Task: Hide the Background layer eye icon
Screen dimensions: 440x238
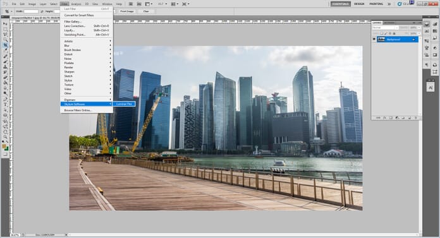Action: pyautogui.click(x=374, y=39)
